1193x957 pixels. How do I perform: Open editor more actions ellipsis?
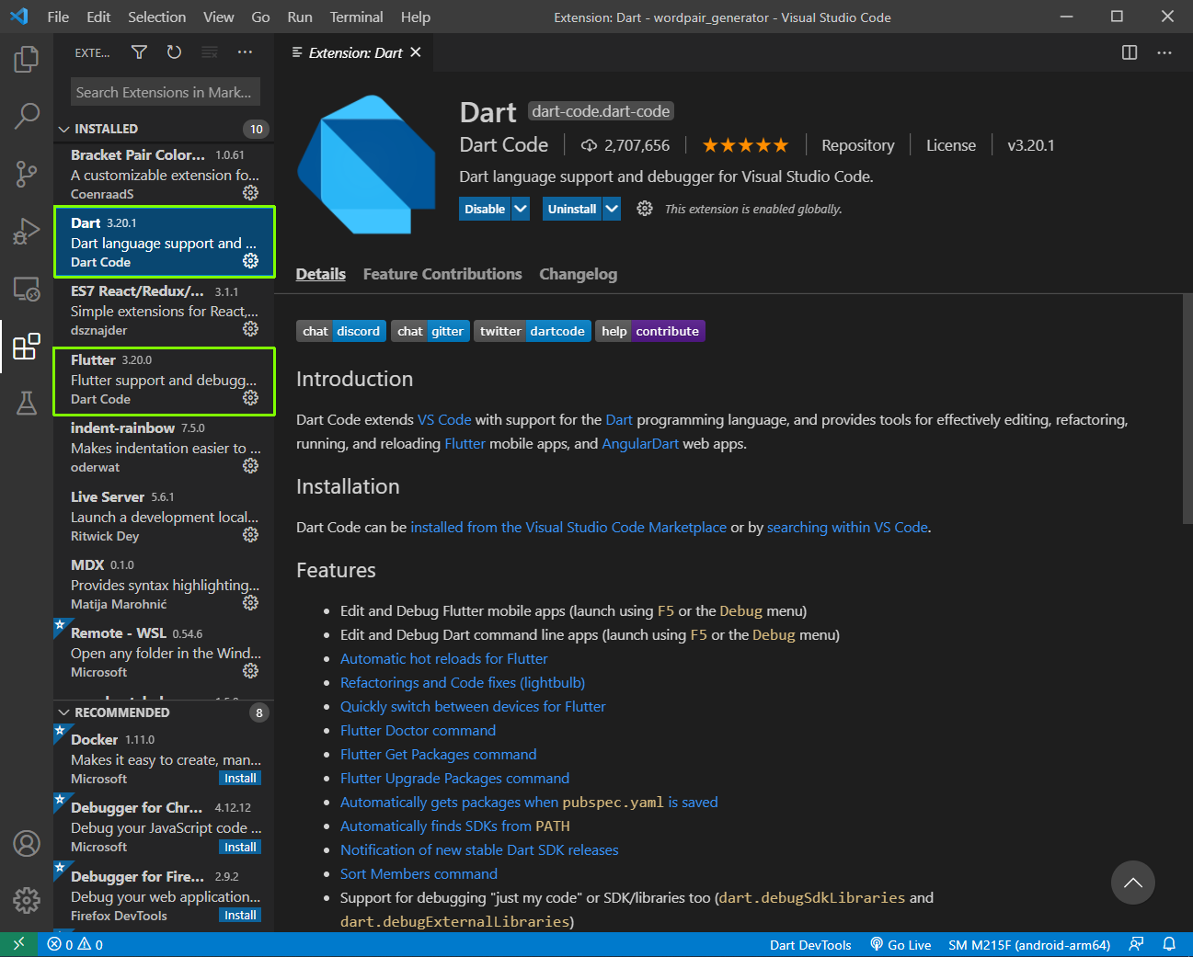1164,52
